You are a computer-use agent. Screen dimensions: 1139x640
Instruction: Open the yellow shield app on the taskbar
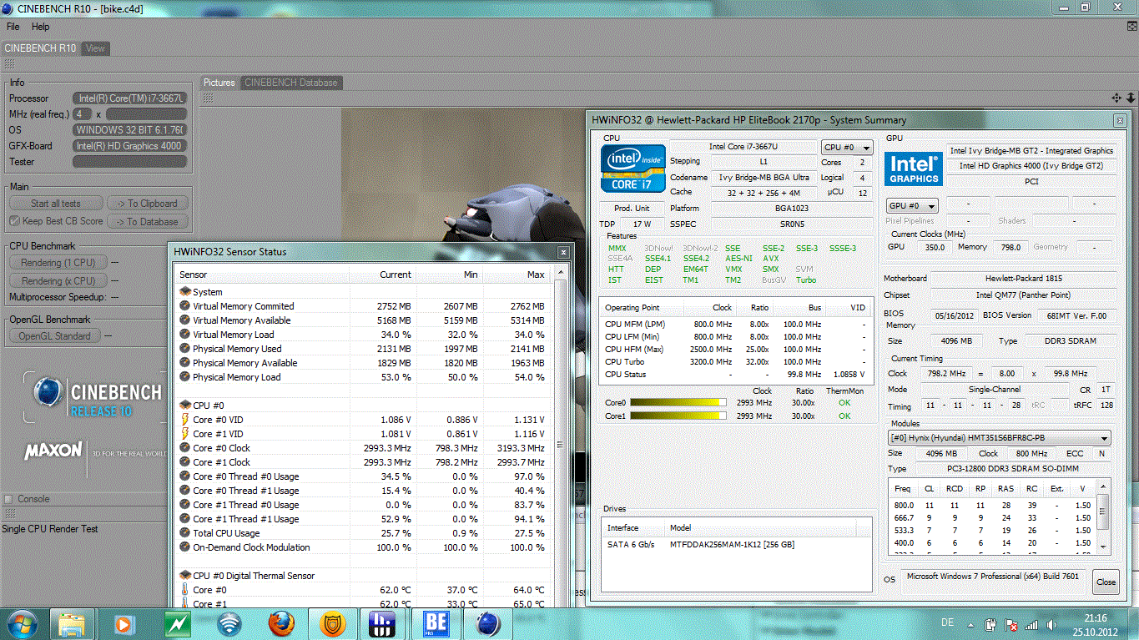point(333,623)
